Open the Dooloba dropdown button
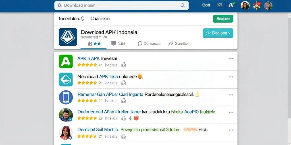The width and height of the screenshot is (291, 145). (x=218, y=33)
